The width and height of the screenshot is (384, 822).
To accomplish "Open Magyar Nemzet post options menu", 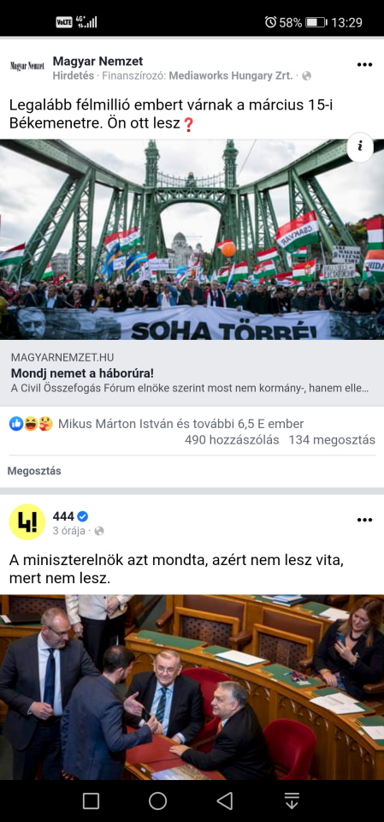I will point(364,64).
